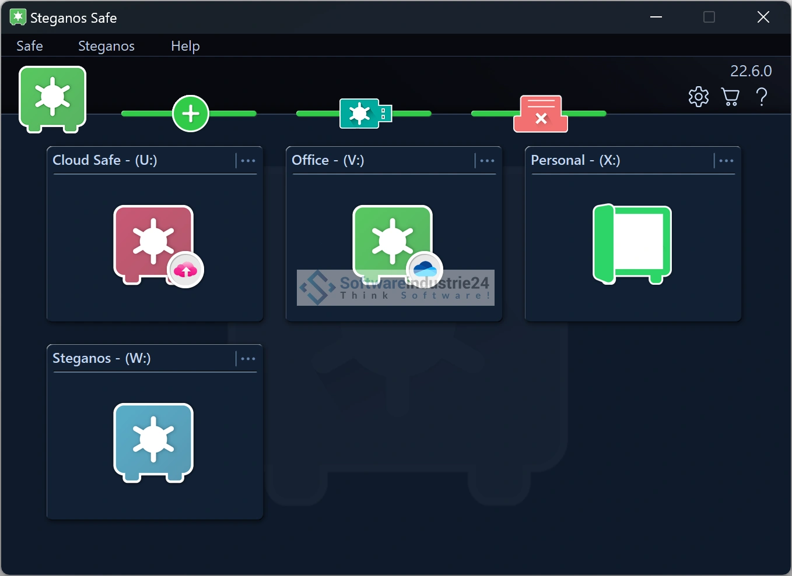Screen dimensions: 792x576
Task: Open the Steganos menu
Action: tap(106, 46)
